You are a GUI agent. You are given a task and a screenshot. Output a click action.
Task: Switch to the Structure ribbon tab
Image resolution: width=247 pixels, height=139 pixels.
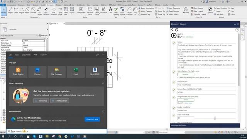point(21,5)
